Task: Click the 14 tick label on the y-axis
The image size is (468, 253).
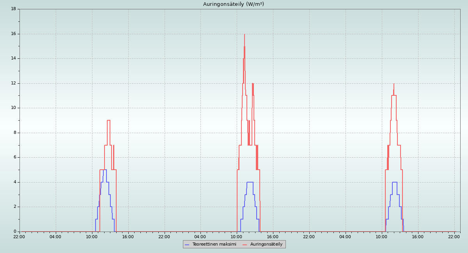Action: pyautogui.click(x=13, y=58)
